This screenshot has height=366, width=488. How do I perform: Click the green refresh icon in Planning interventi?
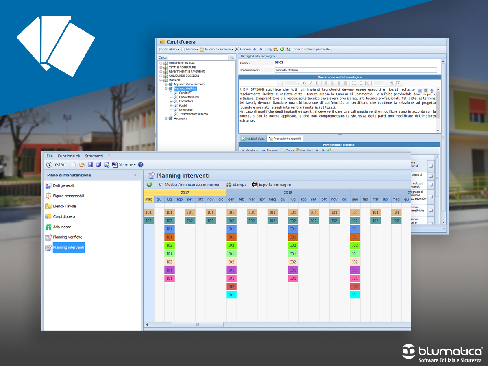click(149, 185)
